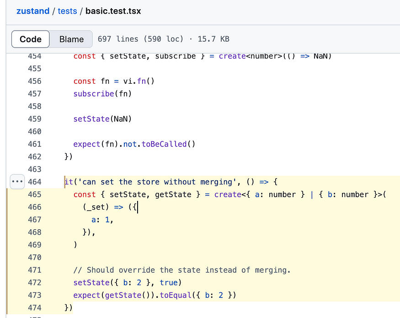The height and width of the screenshot is (318, 400).
Task: Click the basic.test.tsx file name
Action: (x=113, y=11)
